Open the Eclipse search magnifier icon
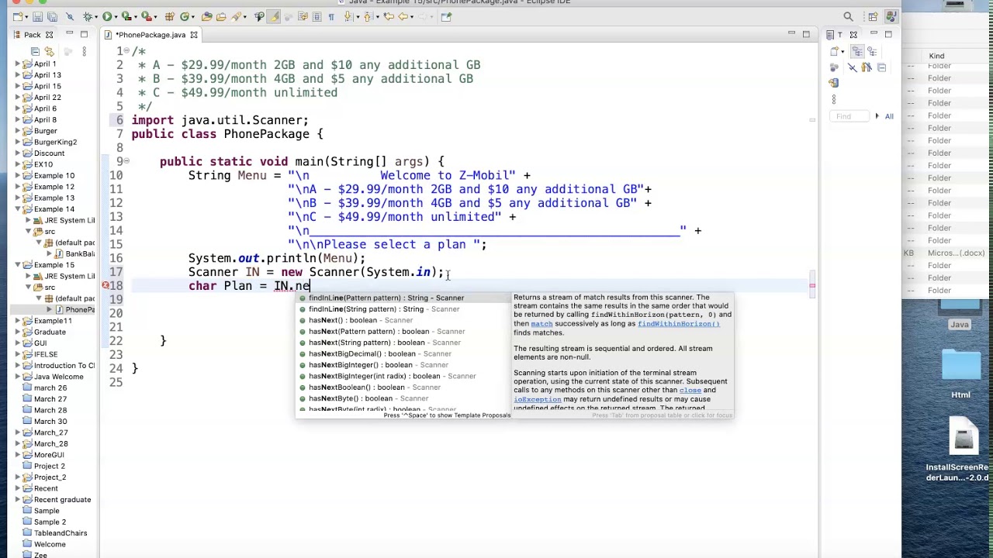The width and height of the screenshot is (993, 558). tap(848, 16)
